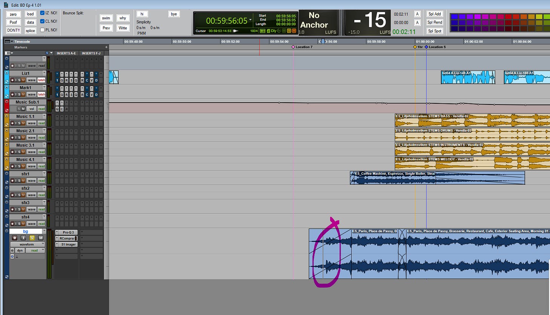The width and height of the screenshot is (550, 315).
Task: Open main counter format dropdown arrow
Action: (250, 20)
